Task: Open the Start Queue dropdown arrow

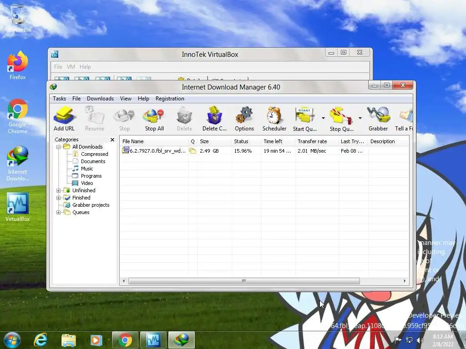Action: click(x=323, y=118)
